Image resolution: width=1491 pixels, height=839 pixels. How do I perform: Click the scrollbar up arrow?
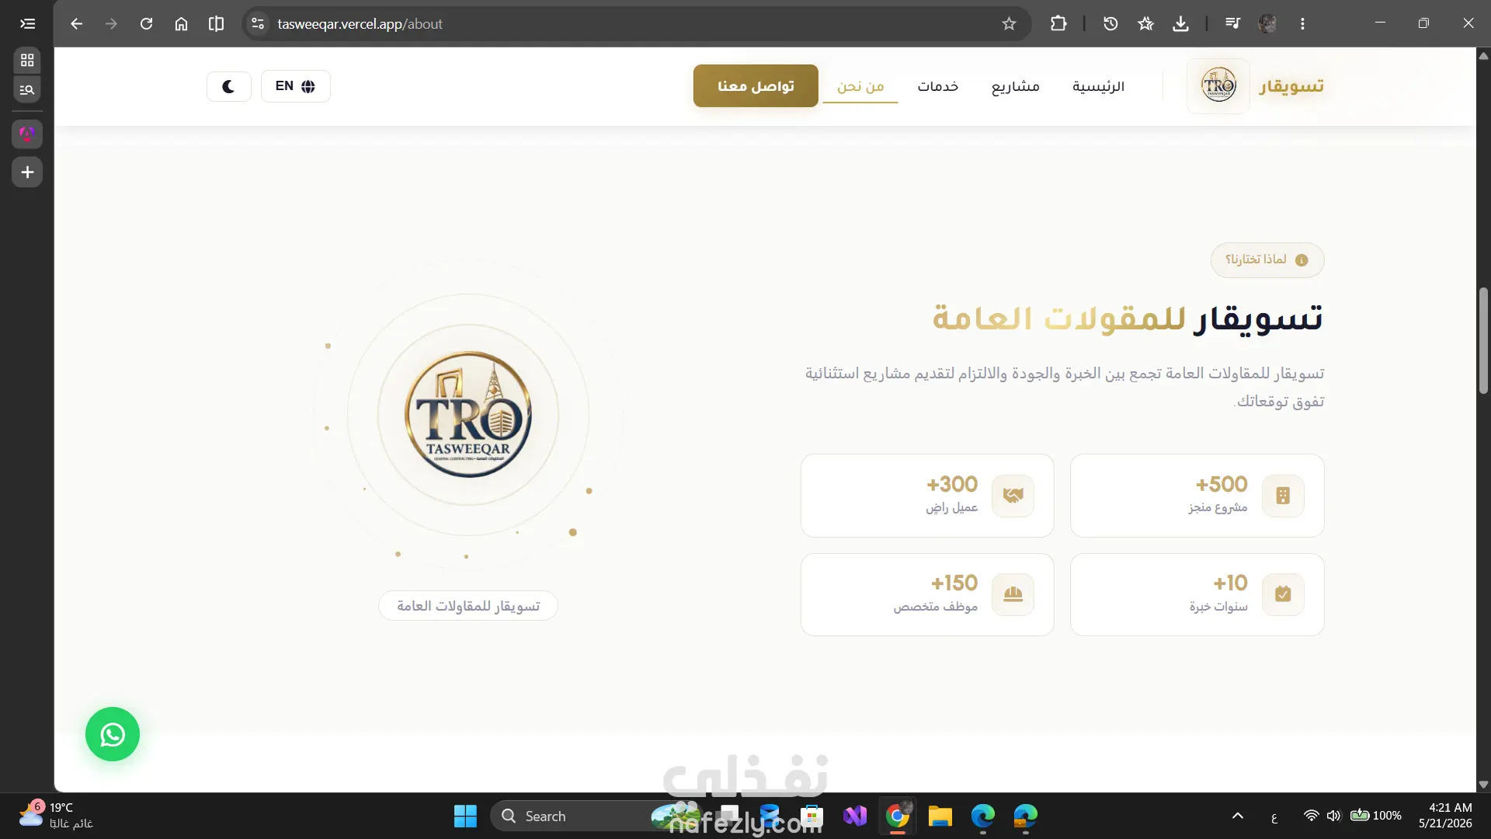[1483, 55]
